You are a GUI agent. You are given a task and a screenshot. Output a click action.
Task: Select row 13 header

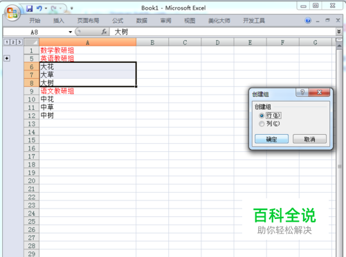32,124
